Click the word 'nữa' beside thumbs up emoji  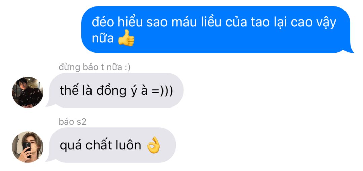point(103,38)
